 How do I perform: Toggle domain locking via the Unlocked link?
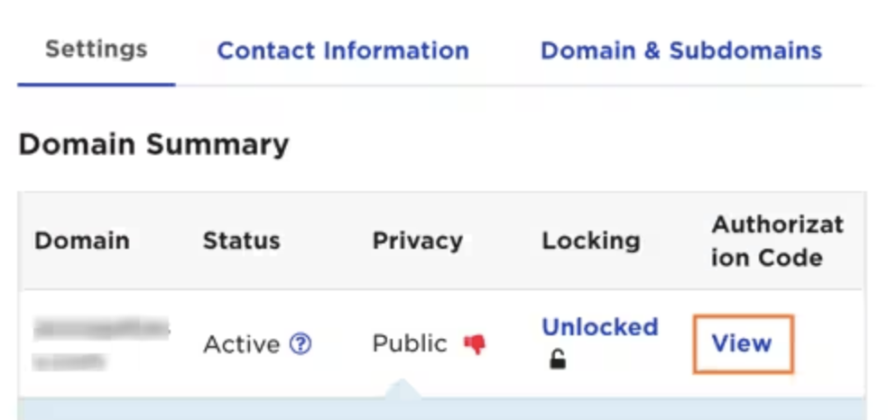pyautogui.click(x=600, y=327)
